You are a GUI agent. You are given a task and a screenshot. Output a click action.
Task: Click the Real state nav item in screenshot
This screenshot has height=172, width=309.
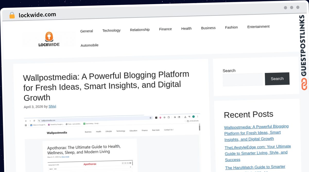pos(156,130)
